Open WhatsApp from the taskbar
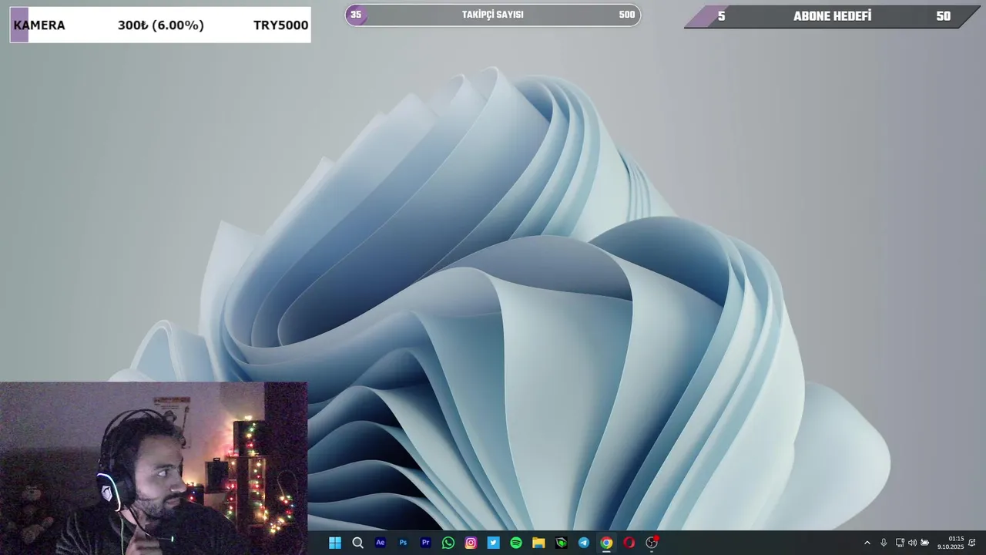This screenshot has height=555, width=986. point(448,543)
